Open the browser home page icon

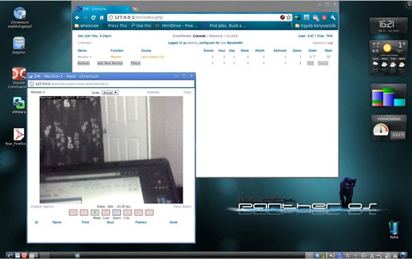[102, 18]
